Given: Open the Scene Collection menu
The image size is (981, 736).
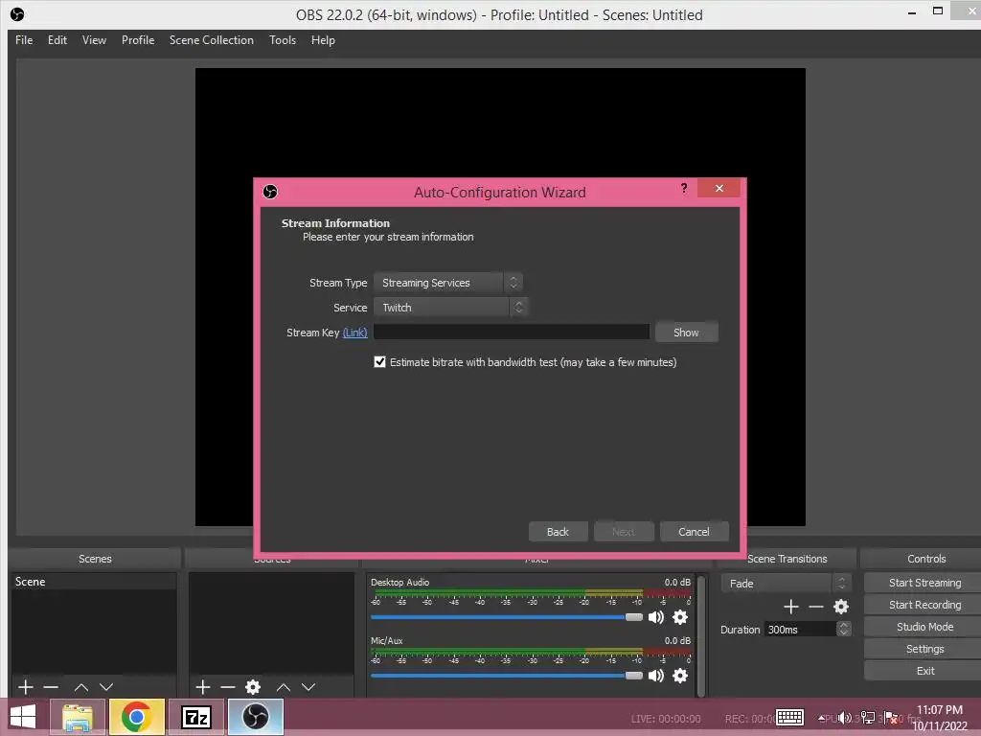Looking at the screenshot, I should tap(212, 40).
